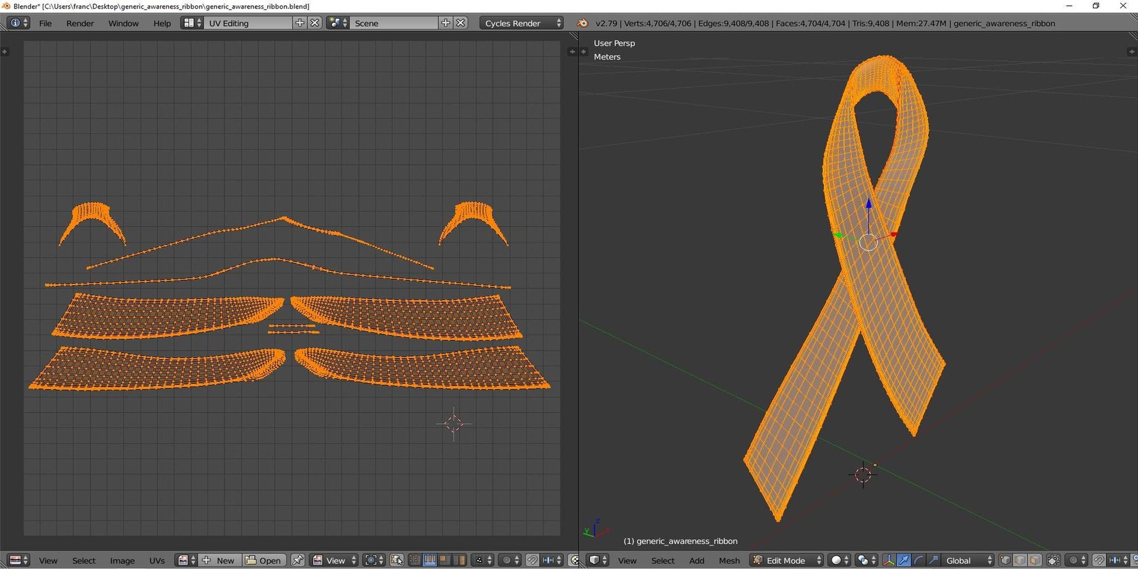This screenshot has height=569, width=1138.
Task: Add a new screen layout next to UV Editing
Action: pyautogui.click(x=300, y=23)
